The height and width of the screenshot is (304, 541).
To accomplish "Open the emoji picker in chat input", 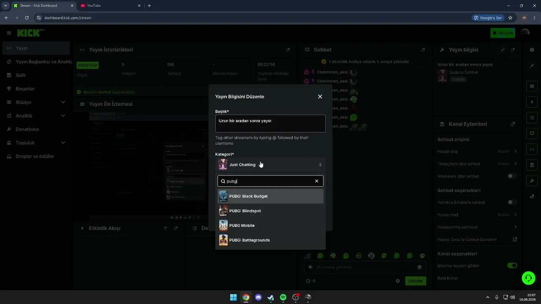I will point(419,267).
